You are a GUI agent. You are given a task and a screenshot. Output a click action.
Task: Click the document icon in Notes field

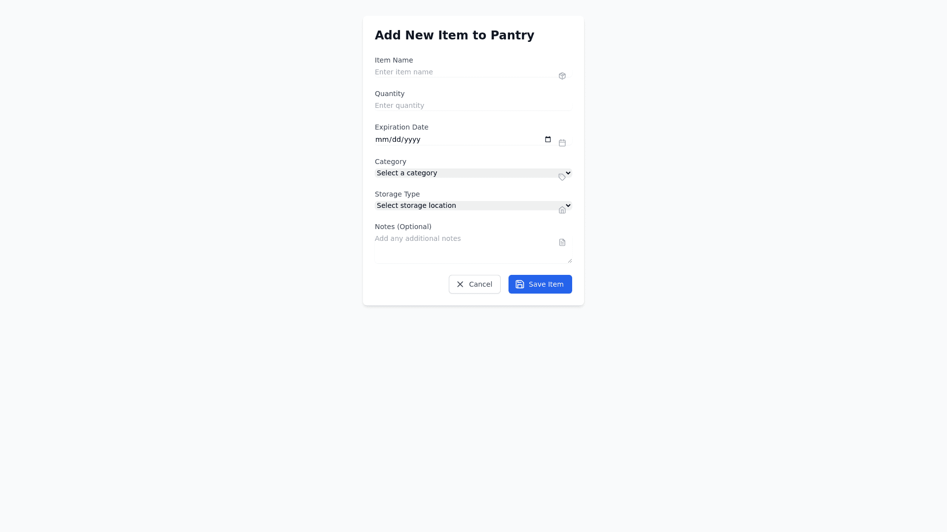[562, 242]
